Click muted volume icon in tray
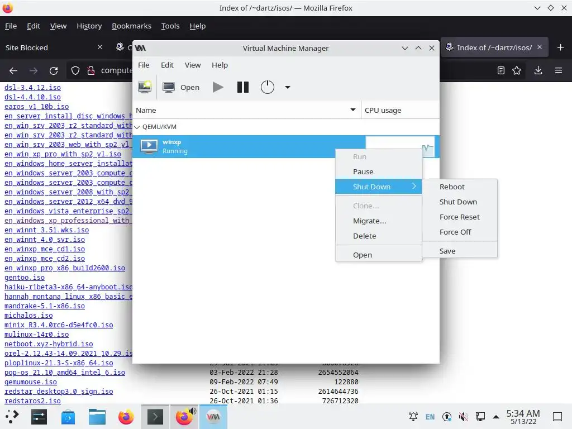The height and width of the screenshot is (429, 572). 463,417
